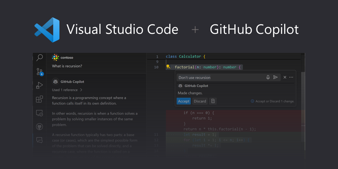Open the Remote Explorer view
Image resolution: width=338 pixels, height=169 pixels.
[40, 113]
